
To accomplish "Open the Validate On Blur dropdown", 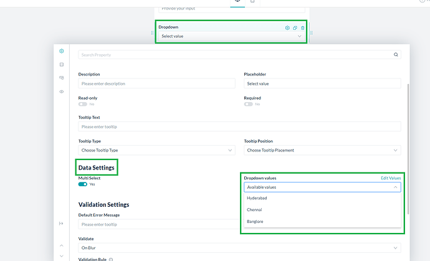I will pyautogui.click(x=239, y=247).
